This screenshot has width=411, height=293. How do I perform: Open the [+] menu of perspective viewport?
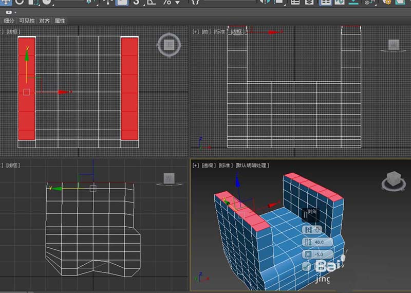tap(196, 165)
